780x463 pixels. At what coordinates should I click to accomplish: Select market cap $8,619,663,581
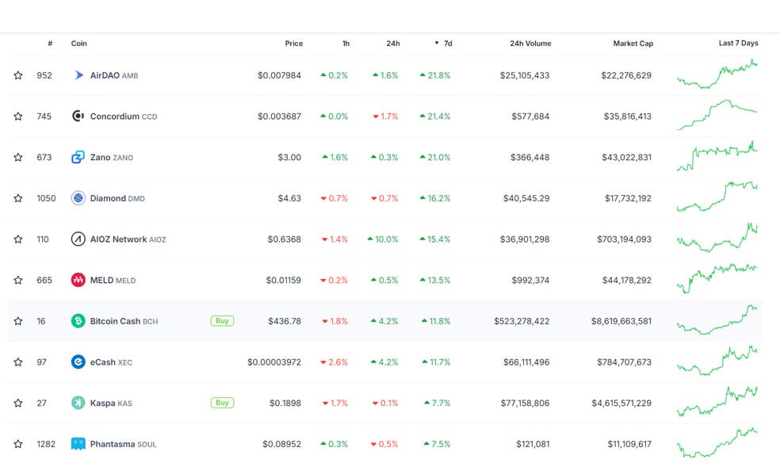coord(621,321)
